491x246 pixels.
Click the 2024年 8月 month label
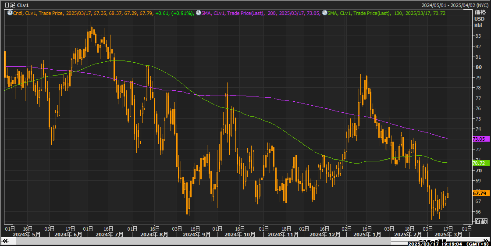pos(154,235)
